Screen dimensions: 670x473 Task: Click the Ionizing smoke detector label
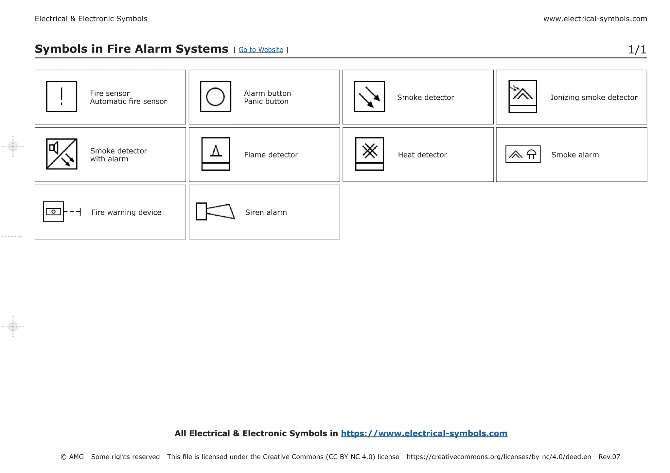[x=594, y=97]
